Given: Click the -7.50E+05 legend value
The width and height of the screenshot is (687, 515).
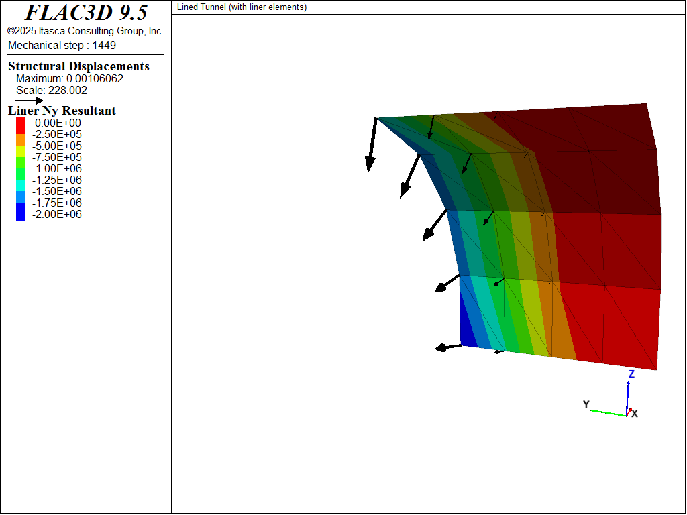Looking at the screenshot, I should pos(57,157).
